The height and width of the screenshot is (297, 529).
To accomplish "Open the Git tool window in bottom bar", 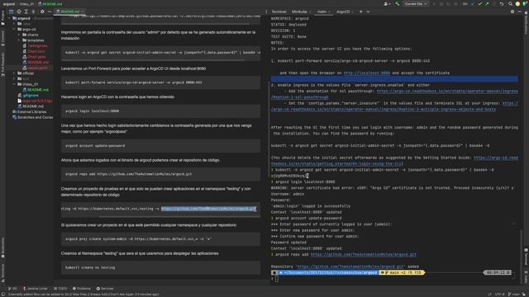I will point(12,289).
